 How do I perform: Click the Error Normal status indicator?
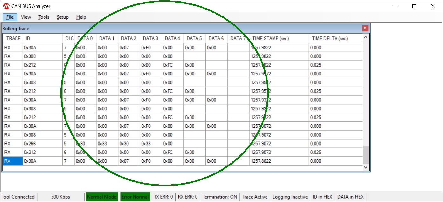pos(135,197)
